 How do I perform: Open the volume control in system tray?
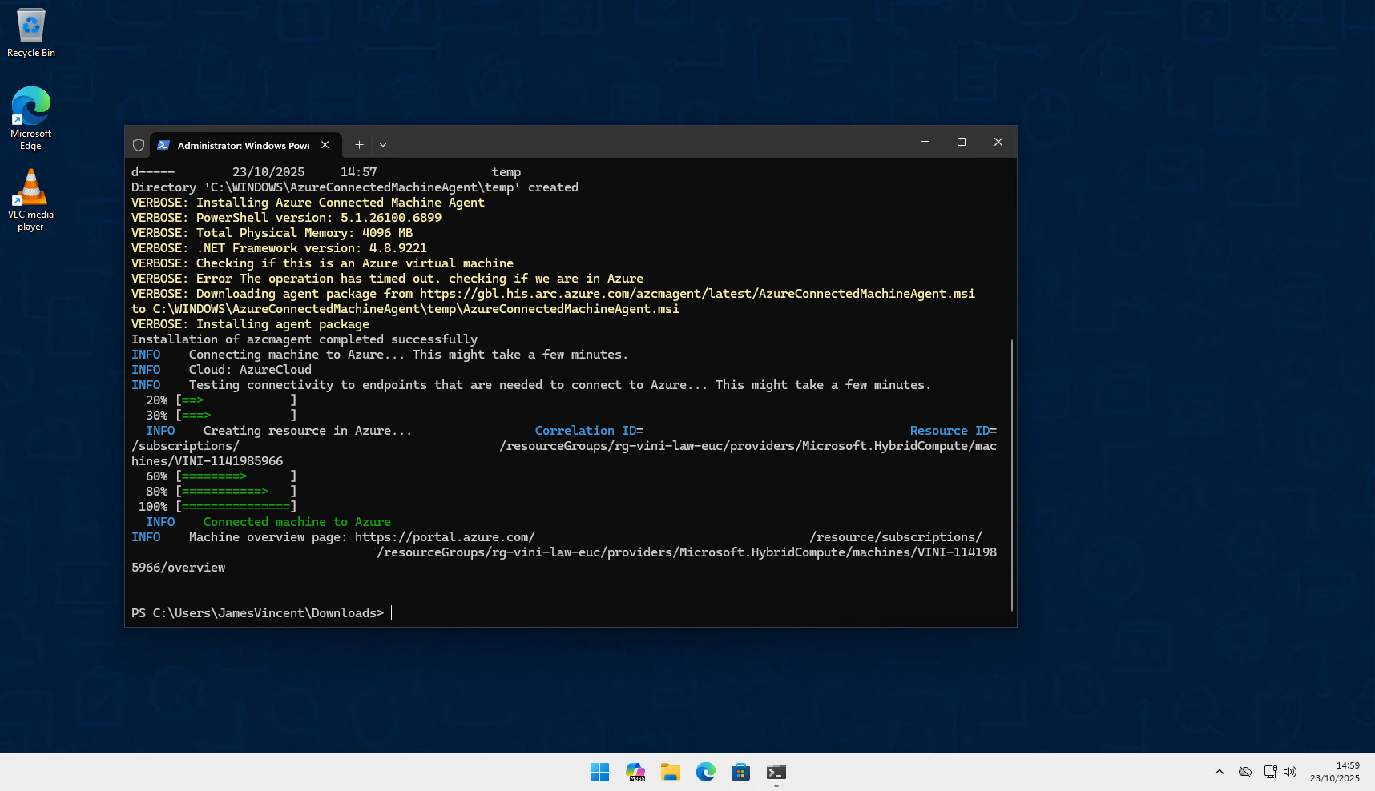pyautogui.click(x=1290, y=772)
